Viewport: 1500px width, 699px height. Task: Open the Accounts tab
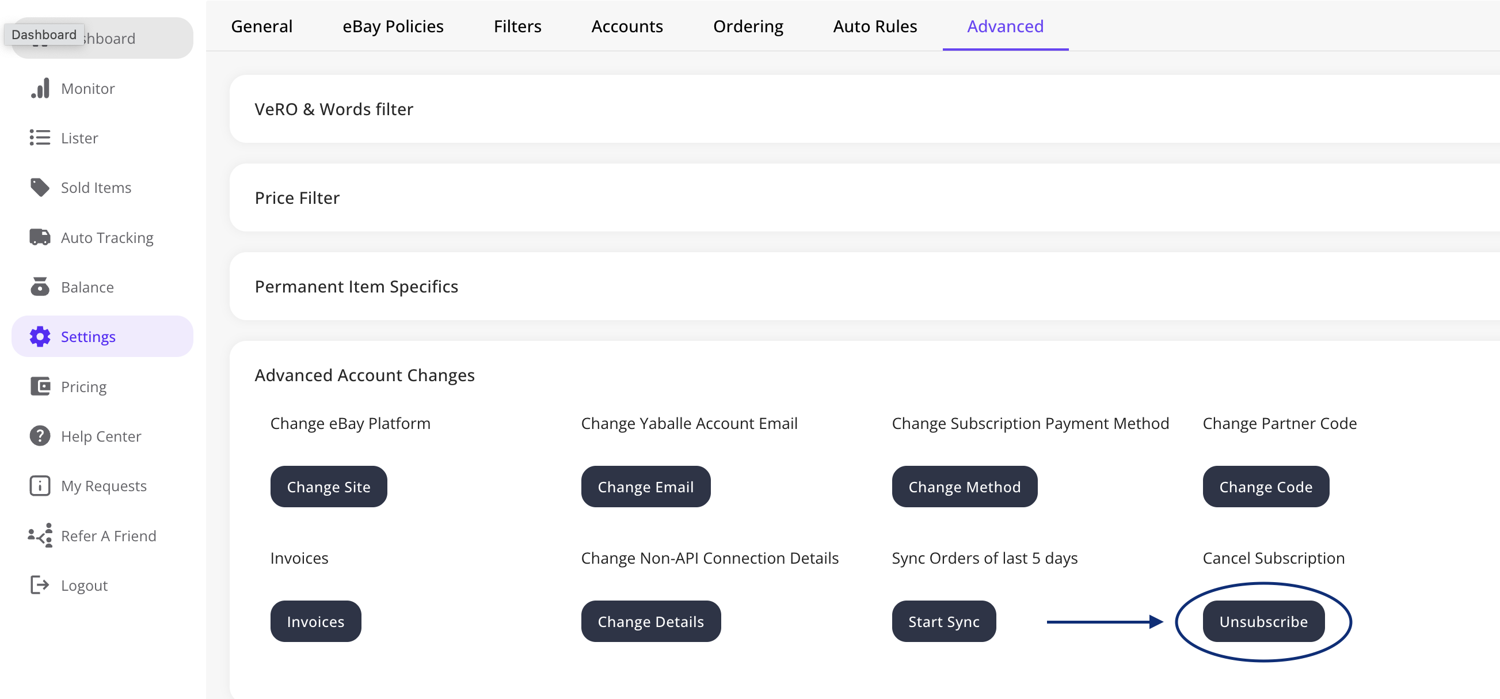tap(627, 26)
